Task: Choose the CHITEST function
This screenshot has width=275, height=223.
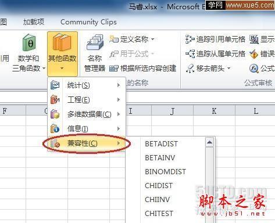Action: (159, 214)
